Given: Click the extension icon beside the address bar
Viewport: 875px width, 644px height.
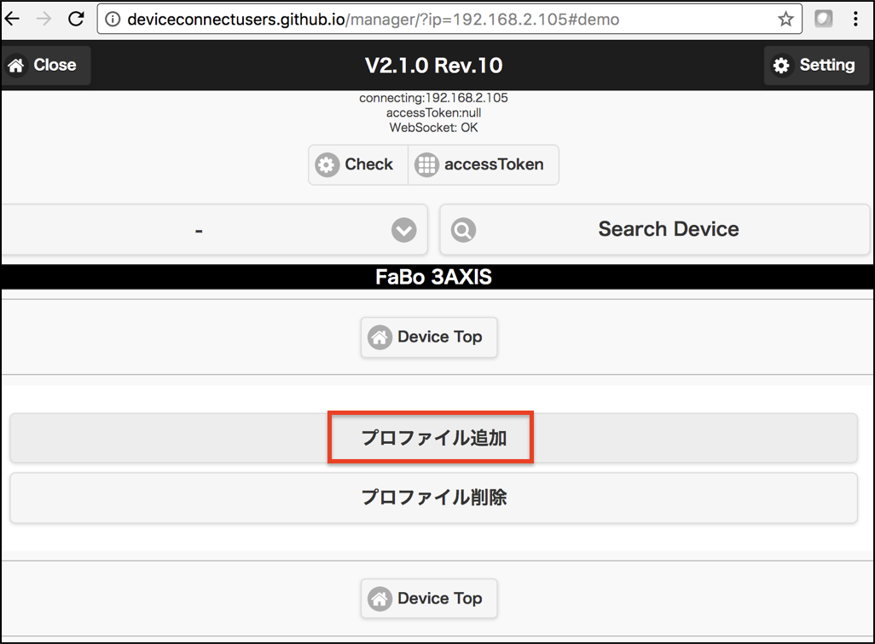Looking at the screenshot, I should click(x=823, y=19).
